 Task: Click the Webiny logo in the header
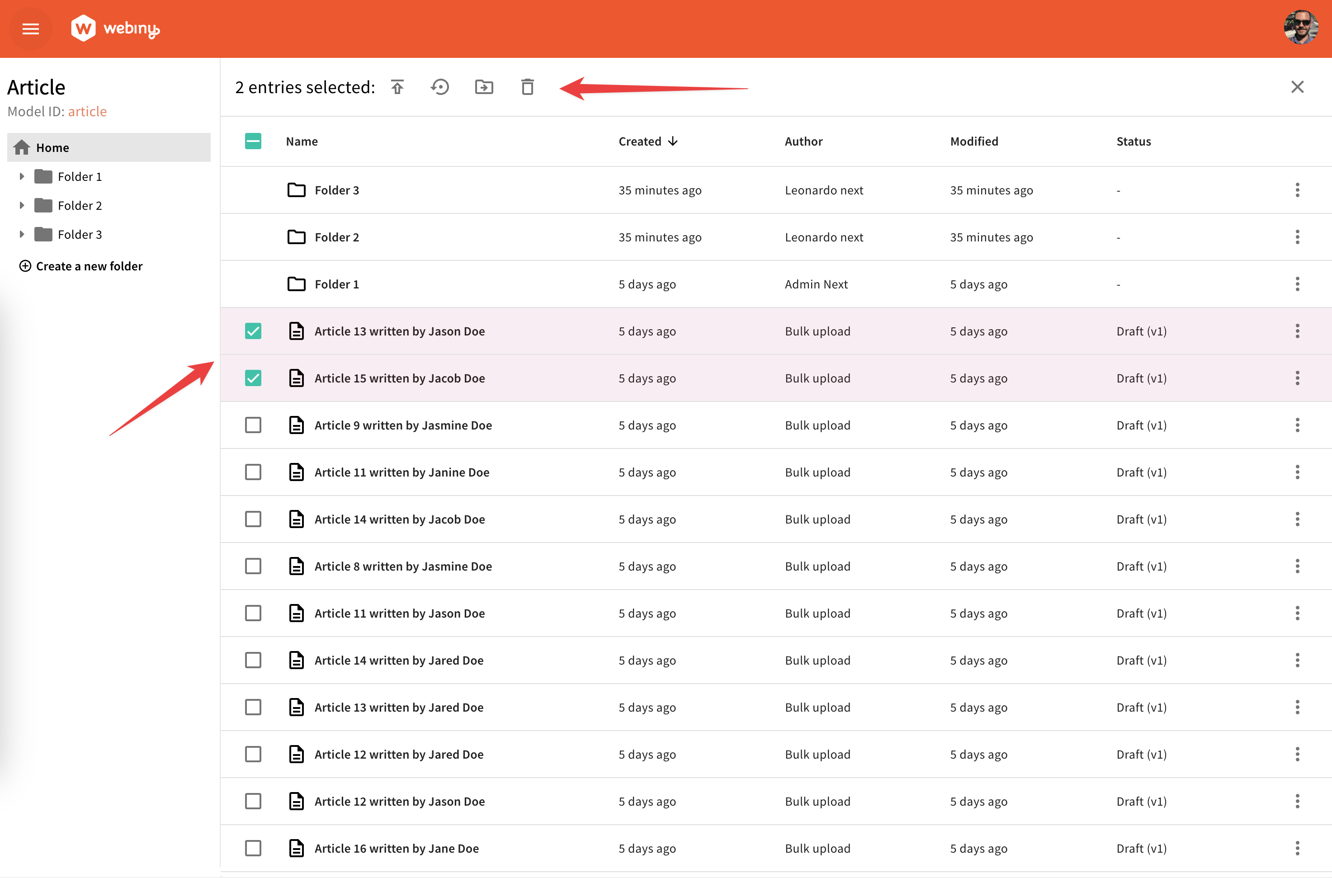pyautogui.click(x=115, y=28)
